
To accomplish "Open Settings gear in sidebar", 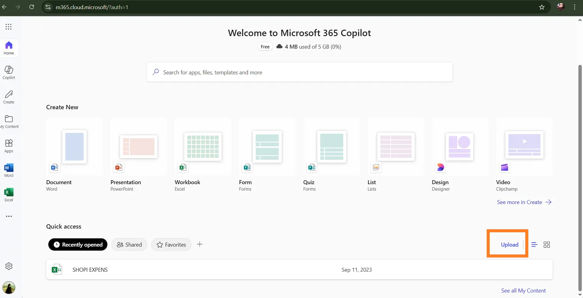I will [9, 266].
